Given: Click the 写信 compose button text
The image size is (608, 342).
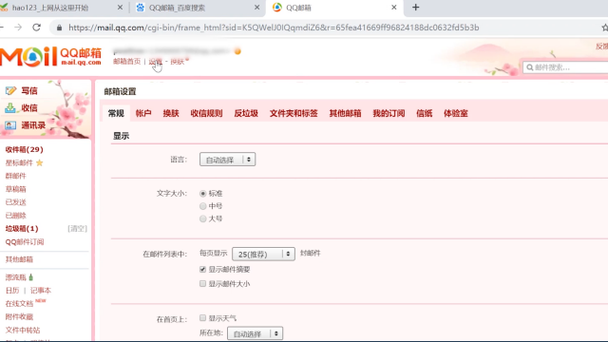Looking at the screenshot, I should click(29, 91).
